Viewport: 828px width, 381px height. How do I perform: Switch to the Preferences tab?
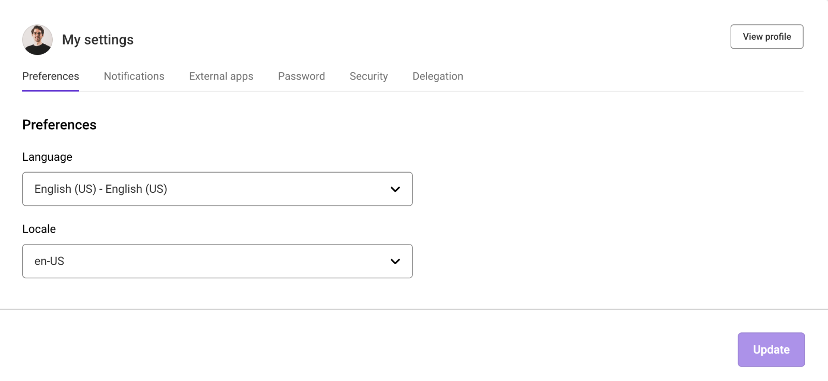pos(51,77)
